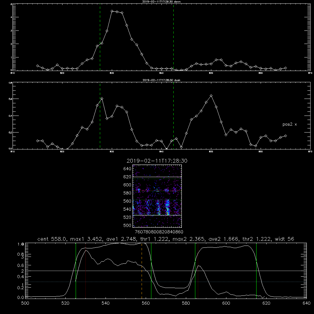Click the 'pos2 x' annotation text

[290, 124]
